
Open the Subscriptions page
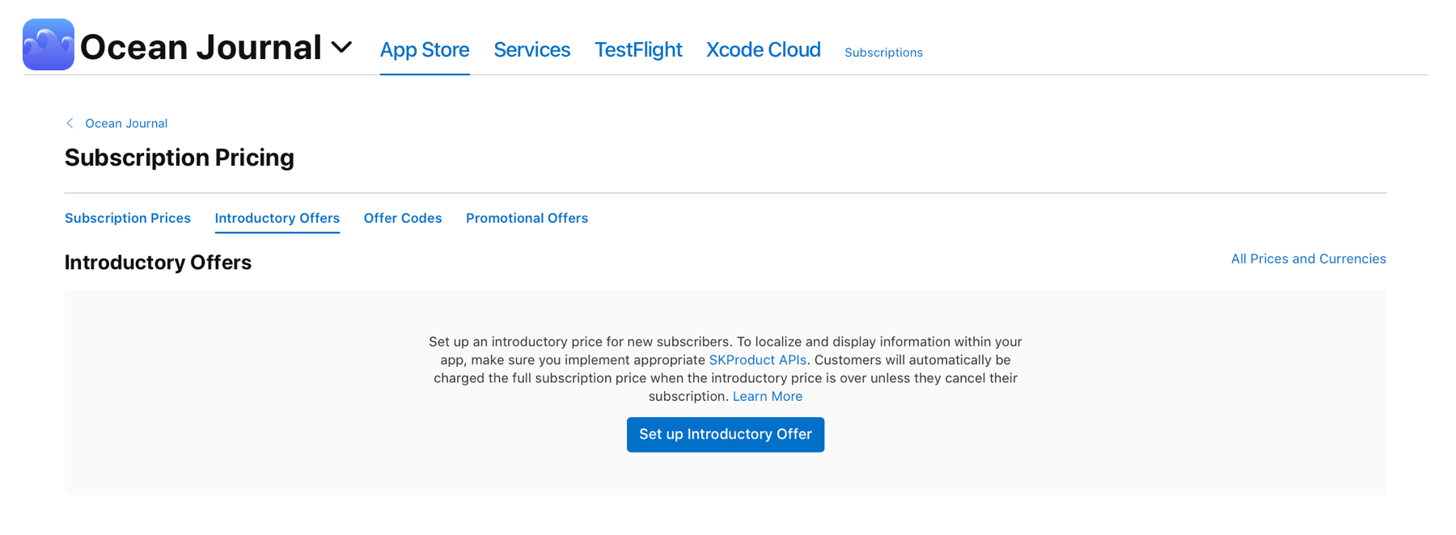[x=882, y=52]
